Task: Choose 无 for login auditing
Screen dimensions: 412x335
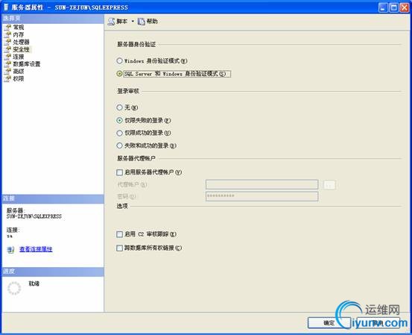Action: point(119,107)
